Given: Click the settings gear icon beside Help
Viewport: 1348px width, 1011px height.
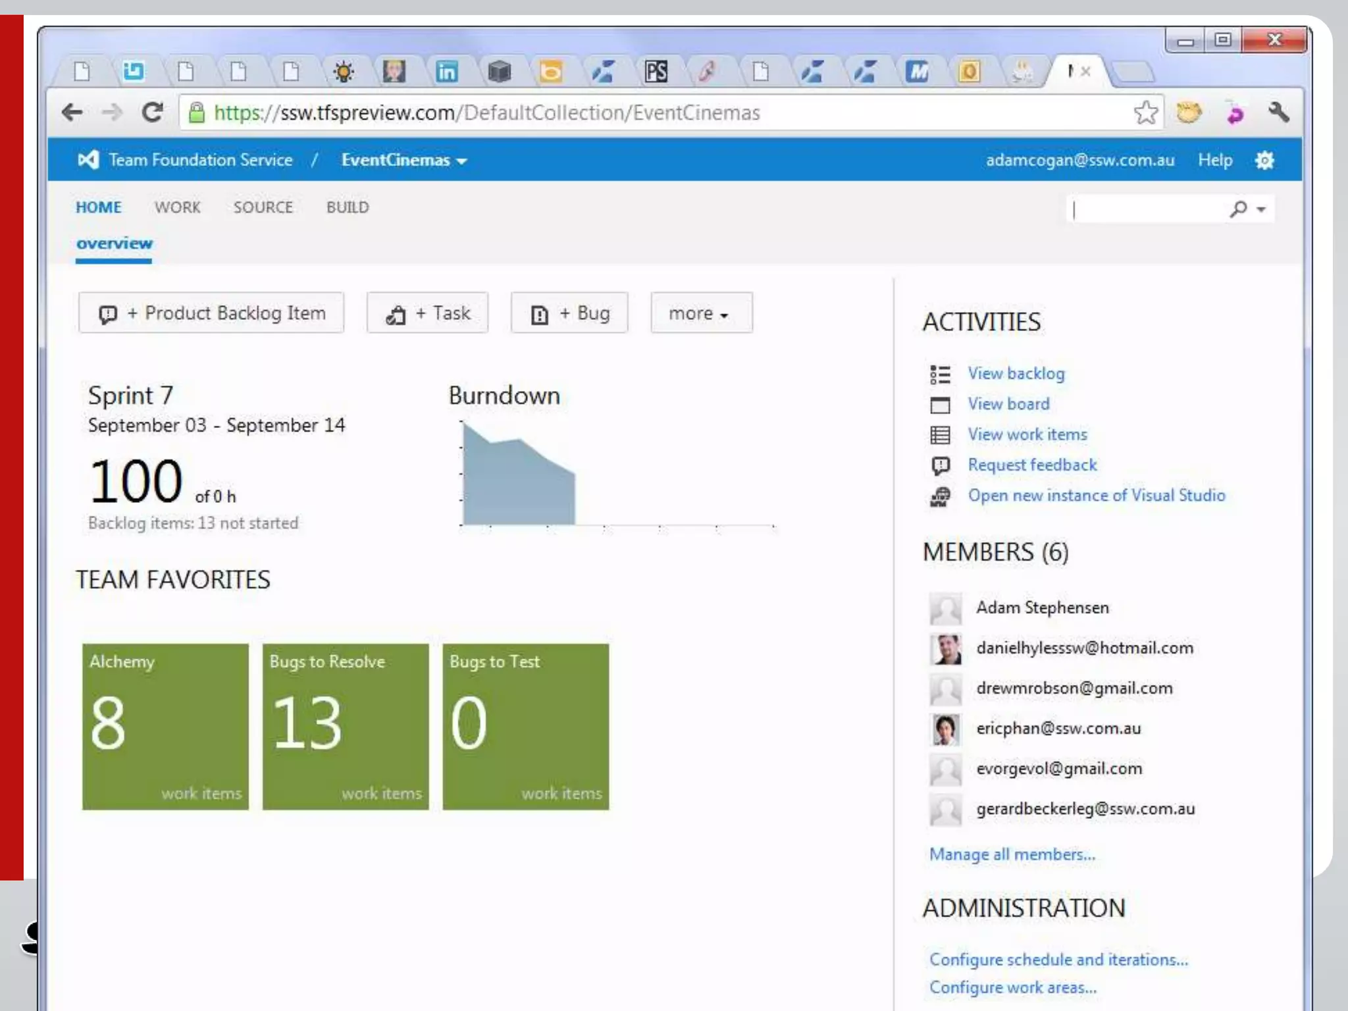Looking at the screenshot, I should click(x=1264, y=160).
